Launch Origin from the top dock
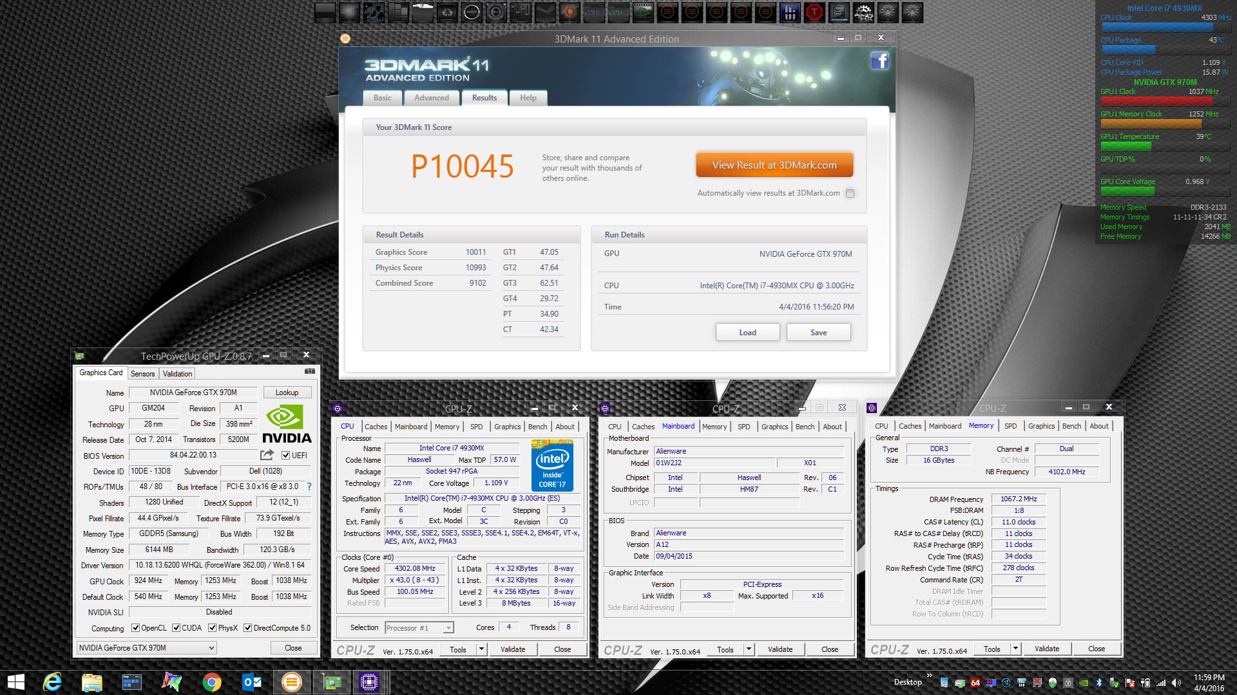This screenshot has height=695, width=1237. pyautogui.click(x=570, y=12)
